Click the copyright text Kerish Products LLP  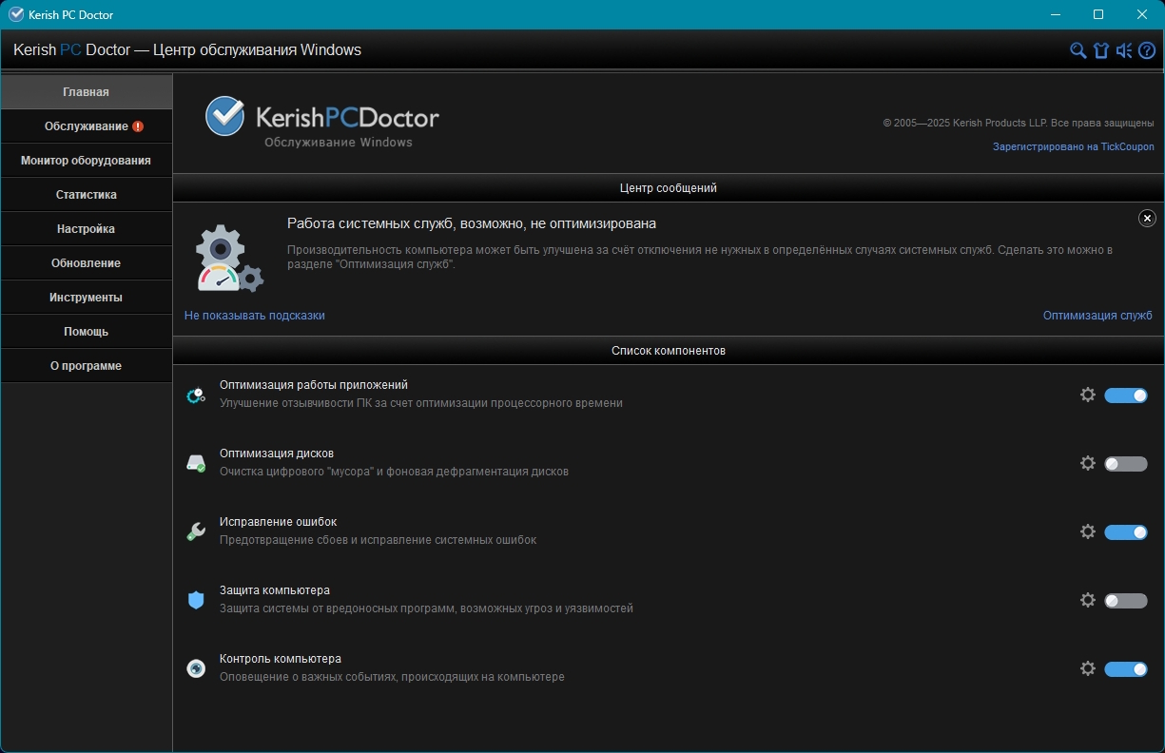pos(1019,124)
